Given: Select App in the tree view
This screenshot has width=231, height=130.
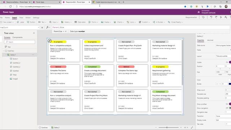Looking at the screenshot, I should [x=9, y=47].
